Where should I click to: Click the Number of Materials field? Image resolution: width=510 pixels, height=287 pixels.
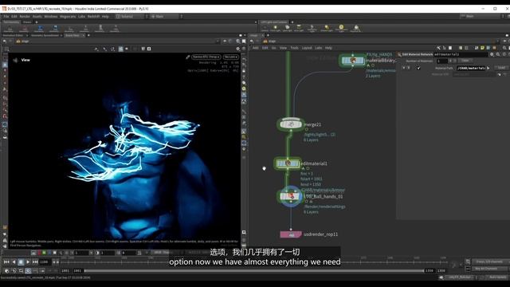click(x=442, y=61)
